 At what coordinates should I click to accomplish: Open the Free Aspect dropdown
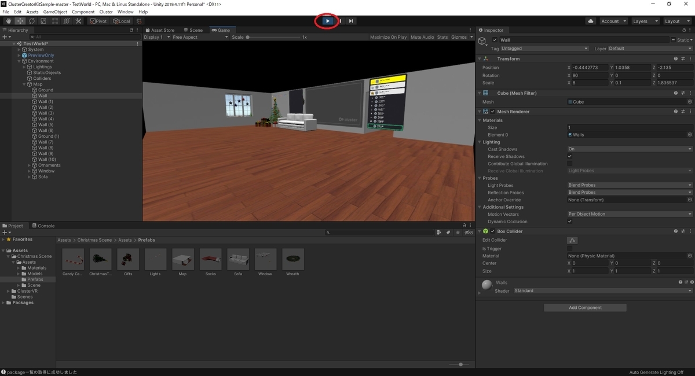pos(200,37)
